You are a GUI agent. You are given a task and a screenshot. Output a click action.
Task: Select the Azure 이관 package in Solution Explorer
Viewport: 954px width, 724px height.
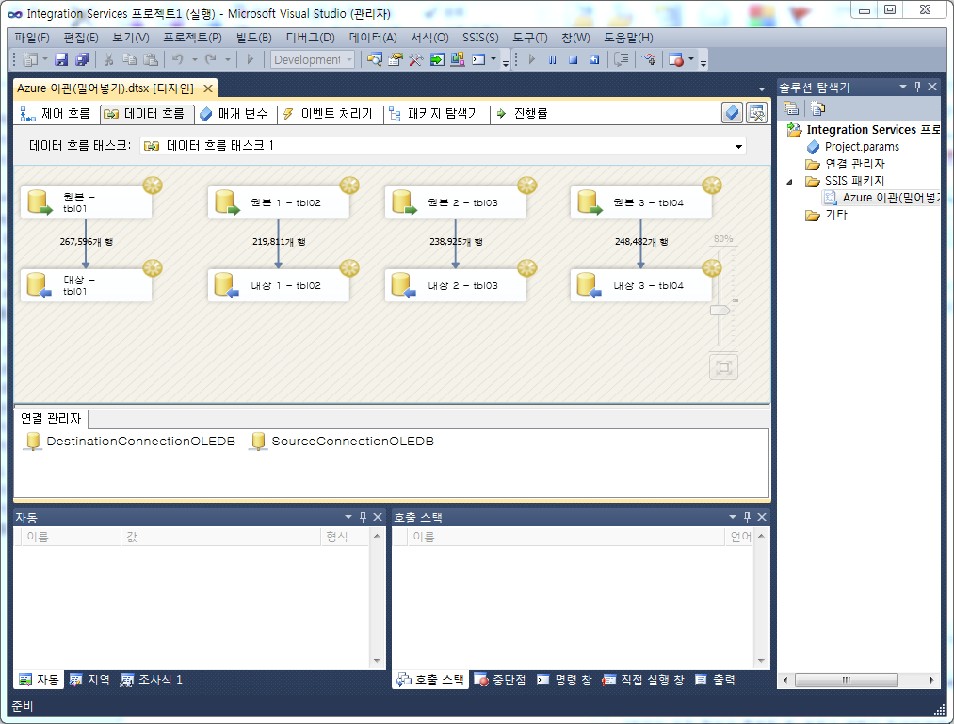click(x=881, y=198)
